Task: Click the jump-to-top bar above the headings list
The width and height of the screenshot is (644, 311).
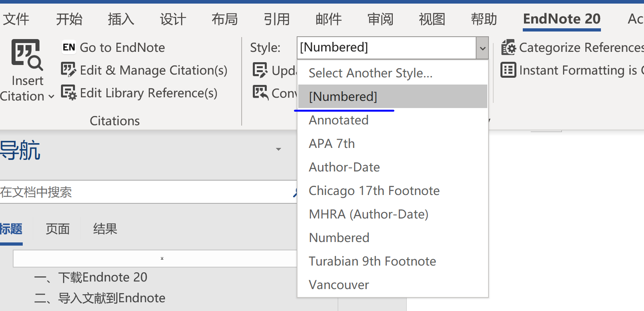Action: point(155,258)
